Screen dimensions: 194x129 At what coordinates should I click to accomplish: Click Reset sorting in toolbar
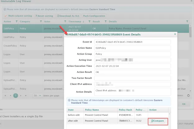[44, 16]
